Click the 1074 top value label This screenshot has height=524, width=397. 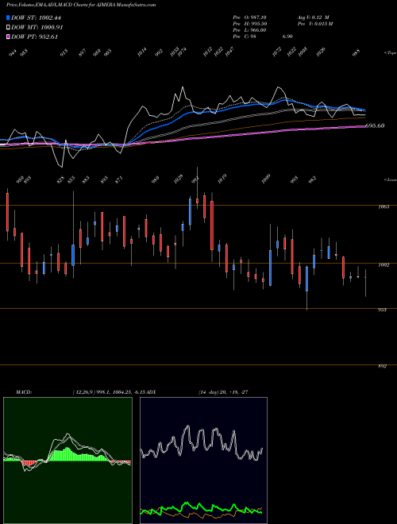pyautogui.click(x=182, y=52)
